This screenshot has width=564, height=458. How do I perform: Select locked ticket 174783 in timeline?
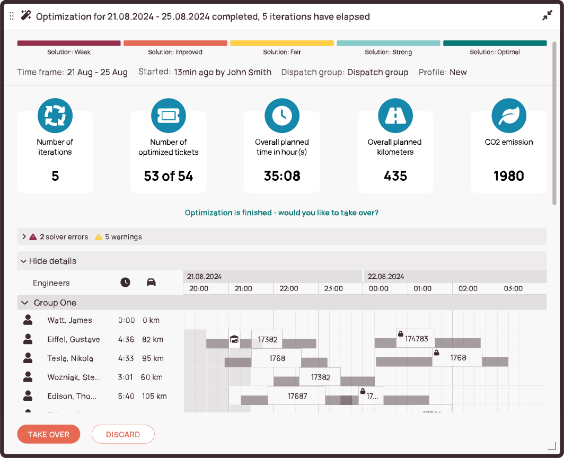click(416, 339)
